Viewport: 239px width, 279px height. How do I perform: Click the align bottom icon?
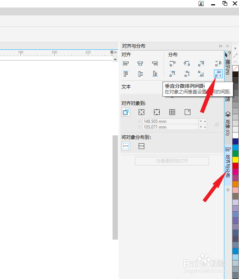[x=155, y=74]
